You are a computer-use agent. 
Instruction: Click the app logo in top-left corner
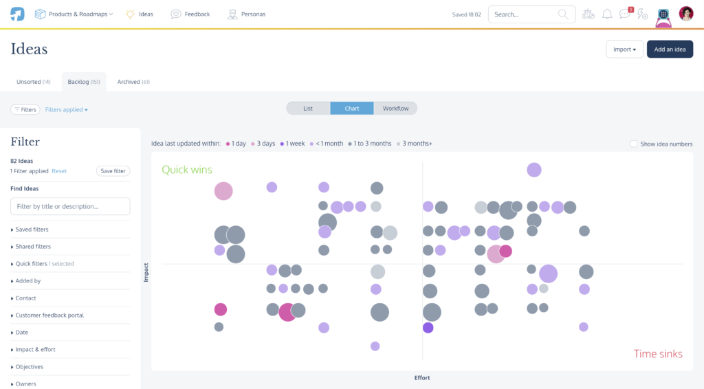click(17, 14)
